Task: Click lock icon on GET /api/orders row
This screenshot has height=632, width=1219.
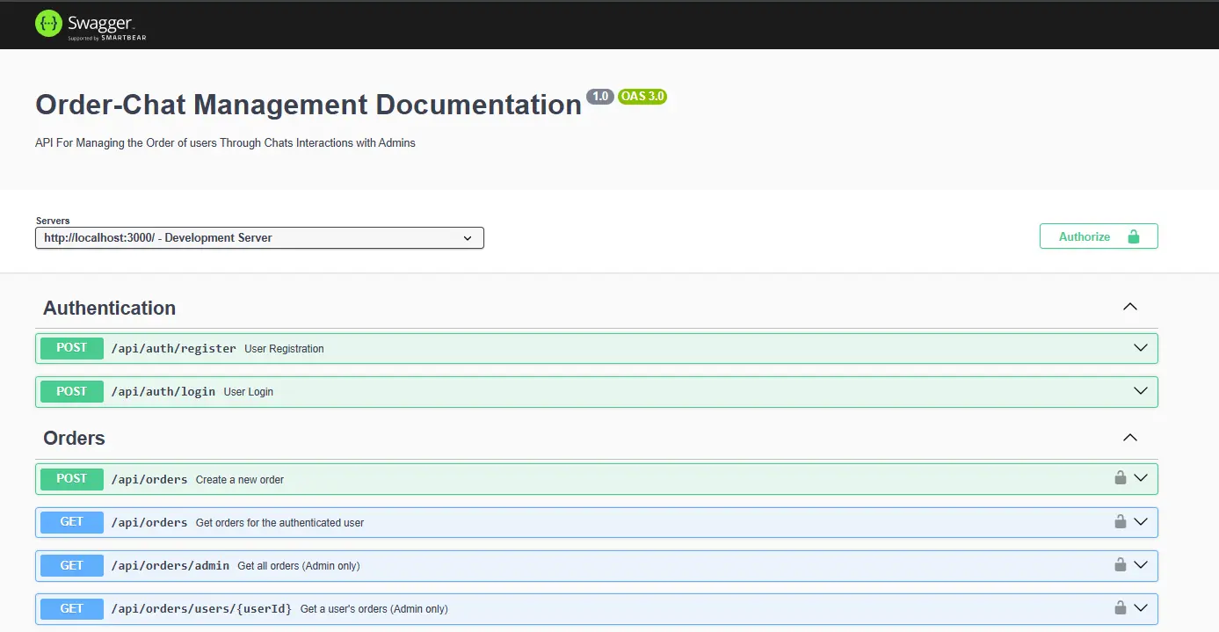Action: click(x=1120, y=521)
